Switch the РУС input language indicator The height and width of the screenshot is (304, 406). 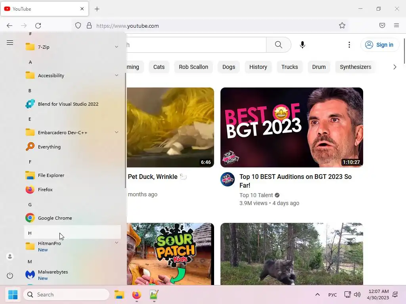click(x=333, y=294)
